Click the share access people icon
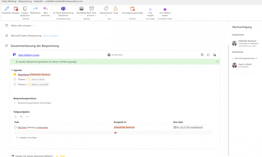Screen dimensions: 262x157 coord(214,55)
